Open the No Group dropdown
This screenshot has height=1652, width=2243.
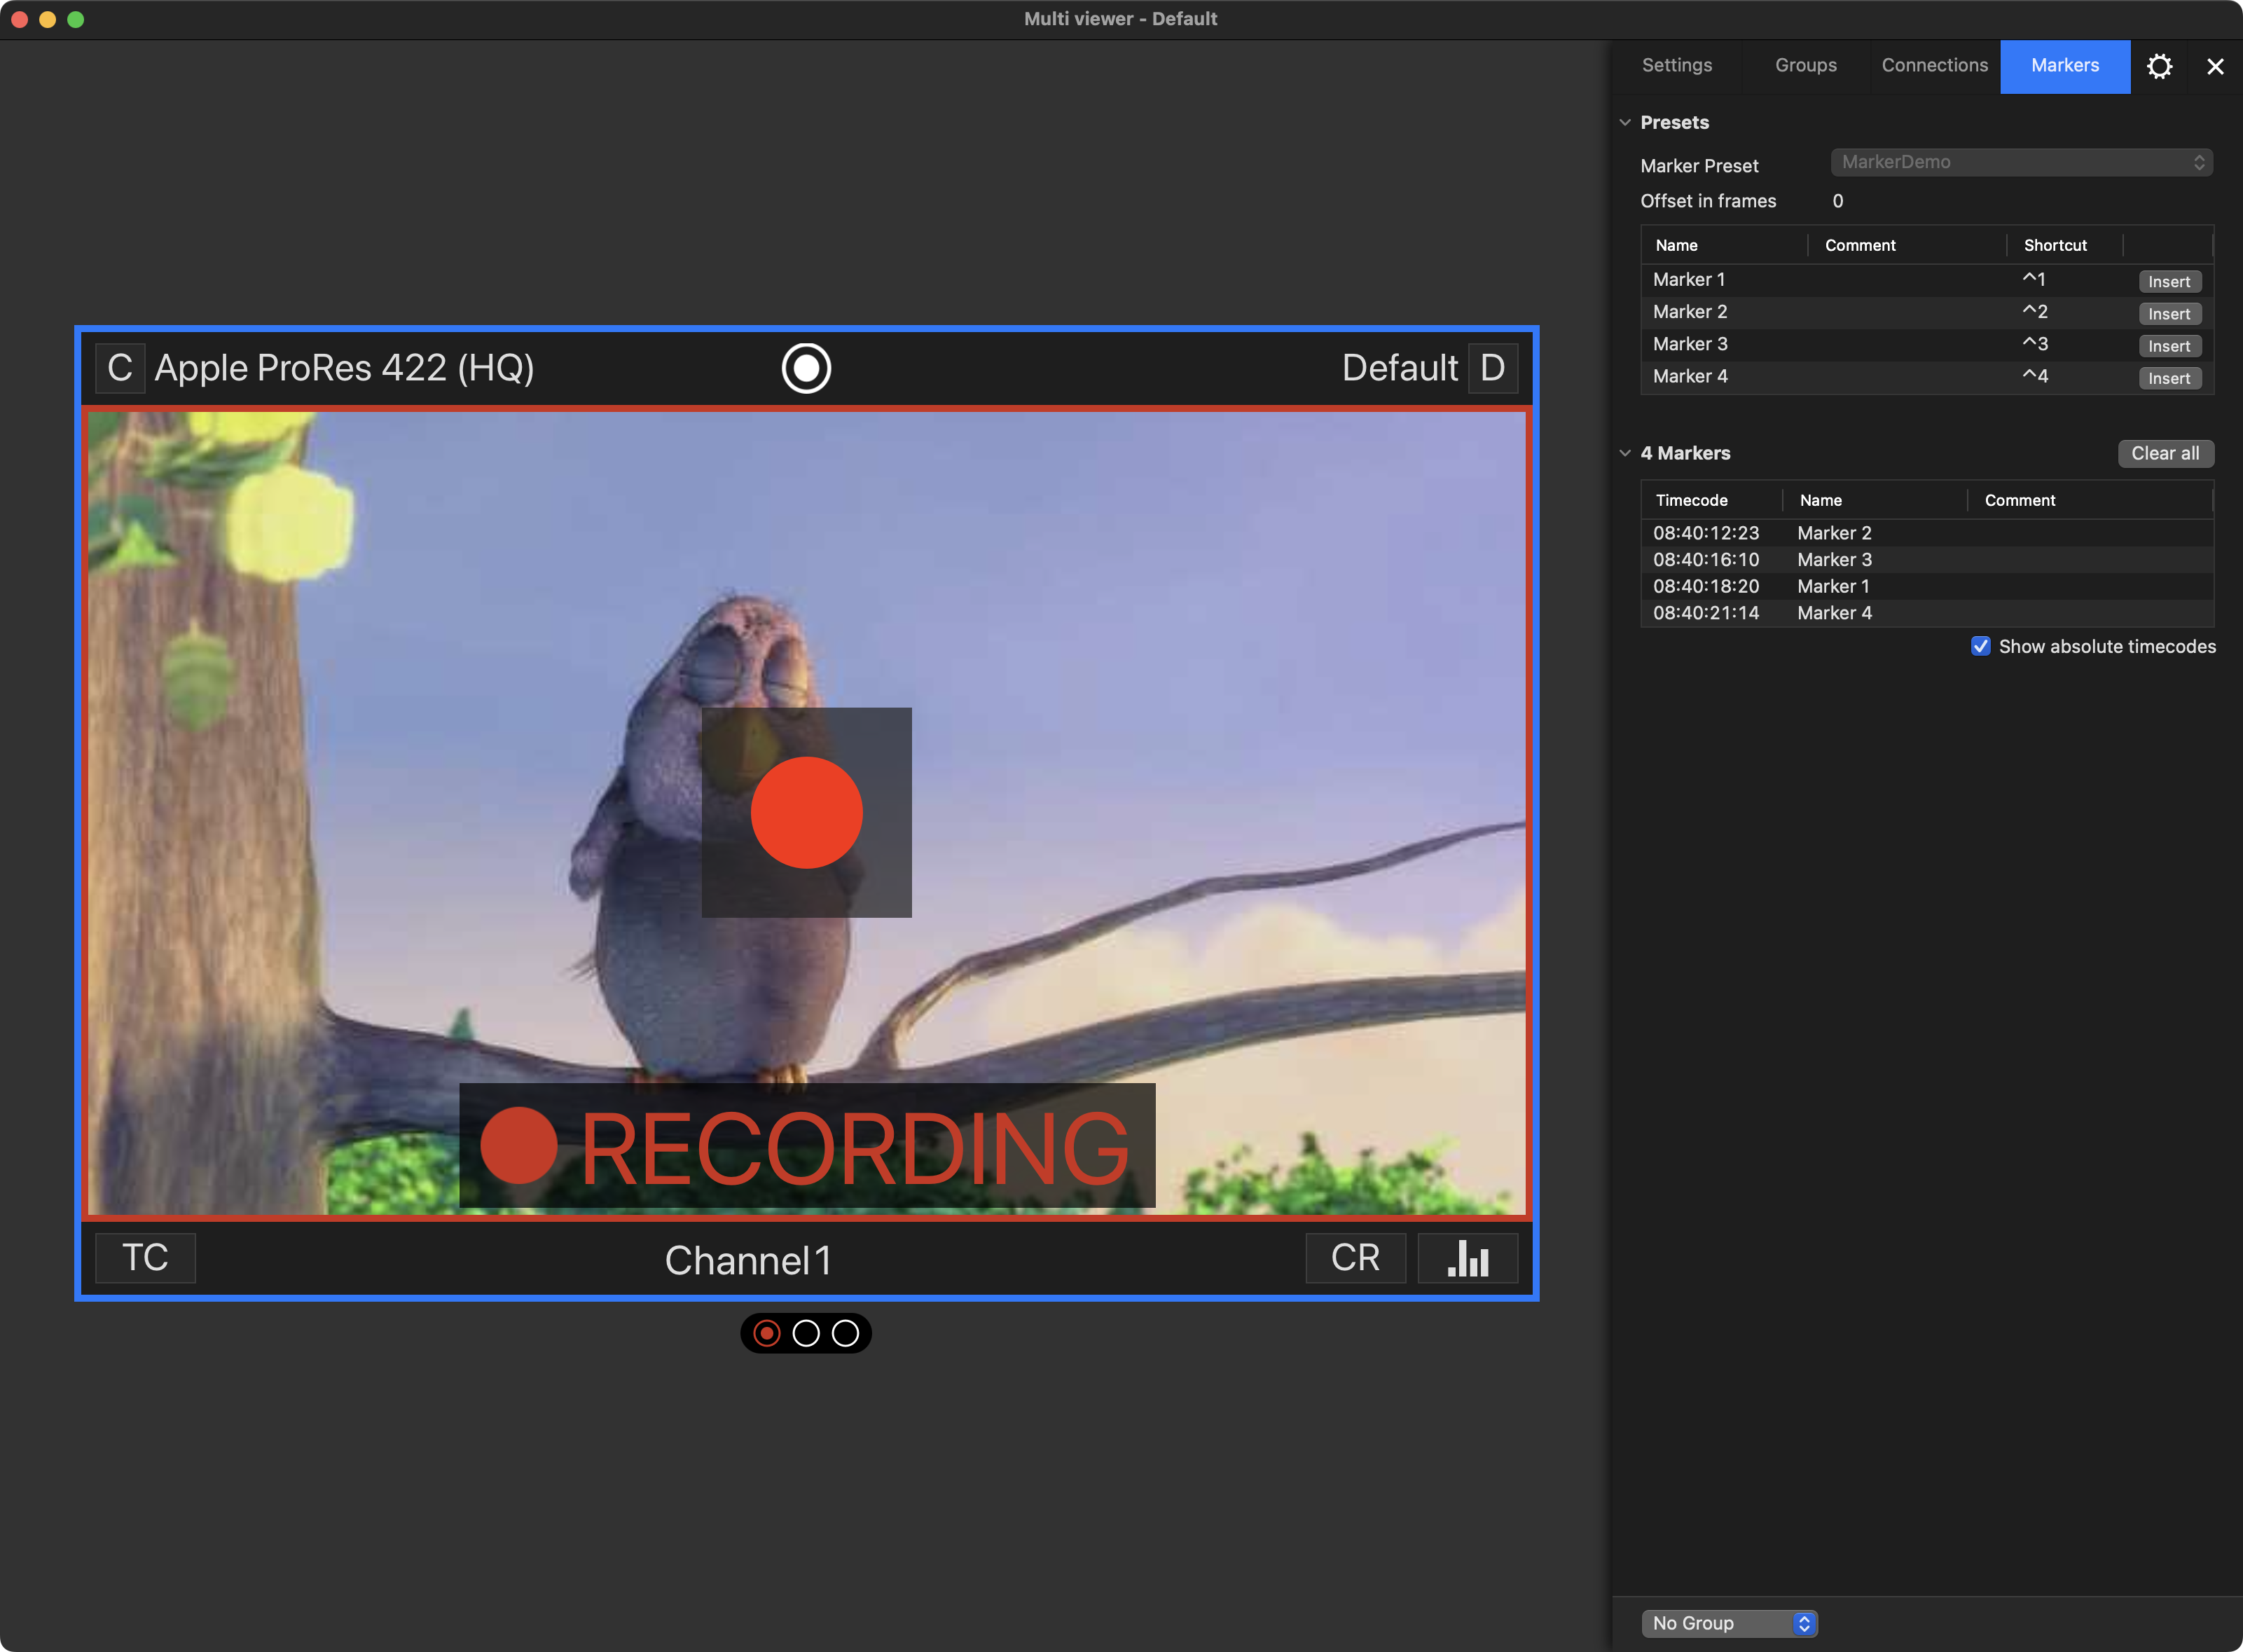click(1729, 1623)
